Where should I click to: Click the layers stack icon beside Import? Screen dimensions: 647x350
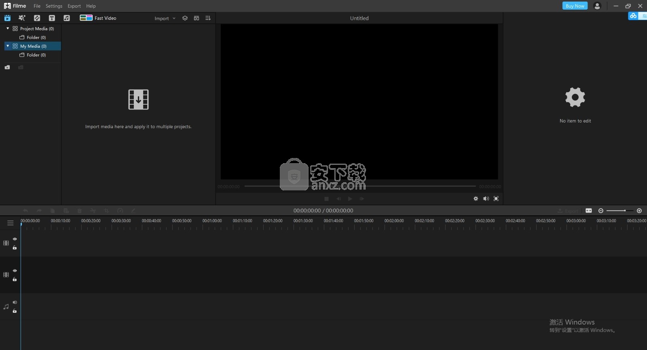pos(185,18)
